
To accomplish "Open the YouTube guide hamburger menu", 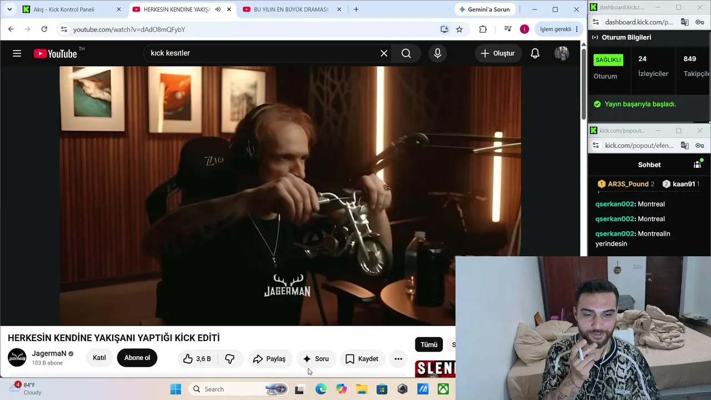I will point(17,53).
